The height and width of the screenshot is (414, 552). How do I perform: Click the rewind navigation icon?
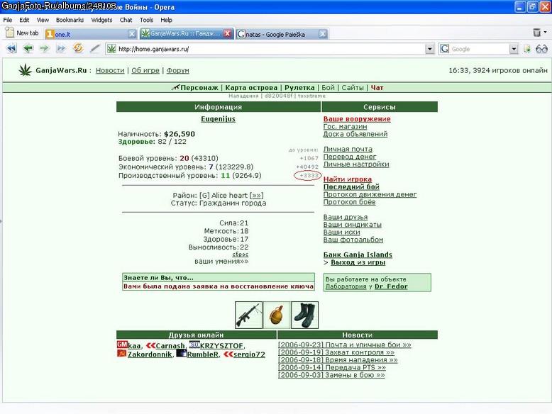[x=11, y=48]
